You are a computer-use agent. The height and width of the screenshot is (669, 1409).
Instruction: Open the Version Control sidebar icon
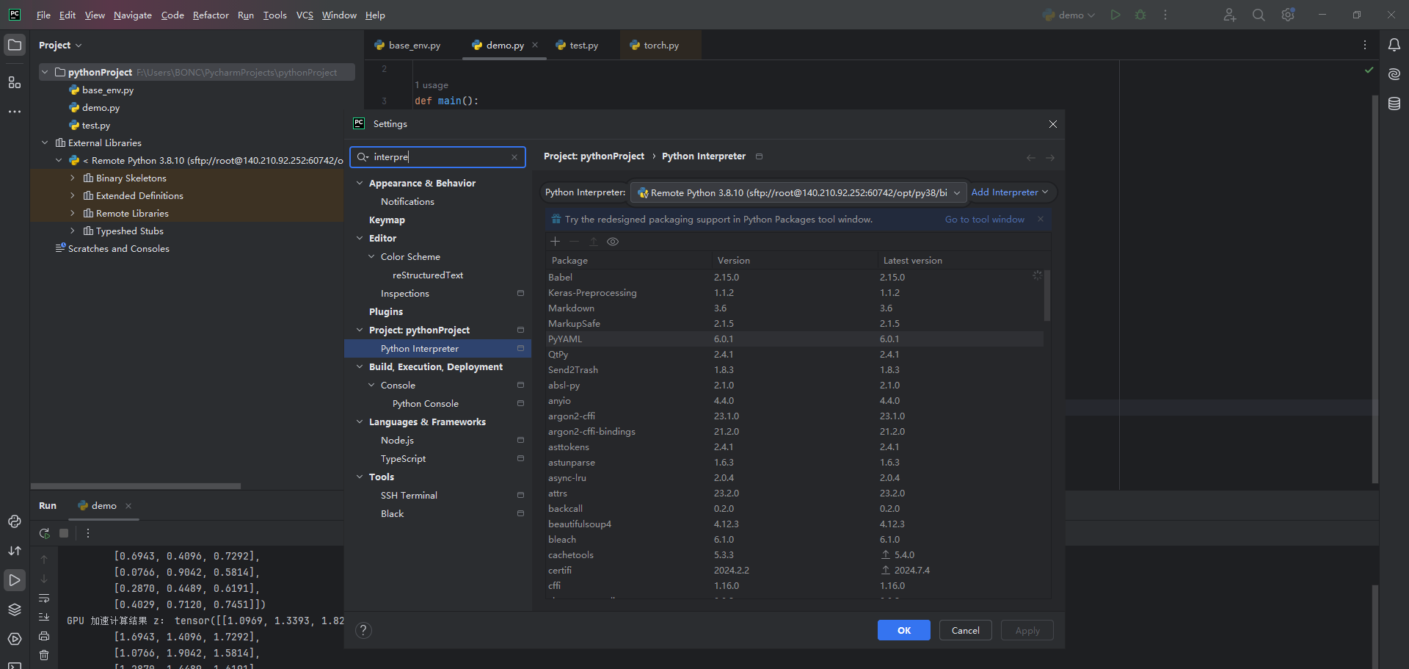[15, 551]
